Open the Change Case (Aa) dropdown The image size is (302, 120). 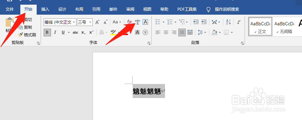[117, 22]
